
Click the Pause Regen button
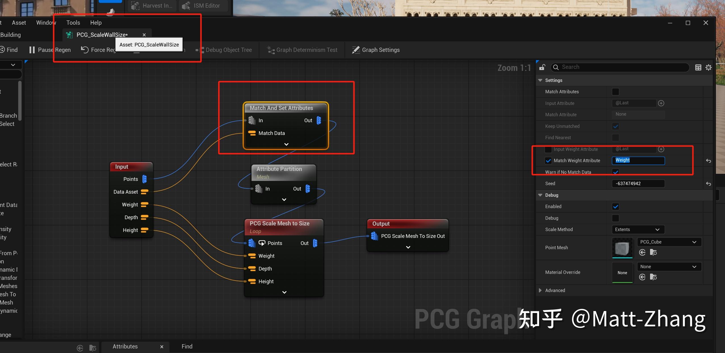click(50, 50)
